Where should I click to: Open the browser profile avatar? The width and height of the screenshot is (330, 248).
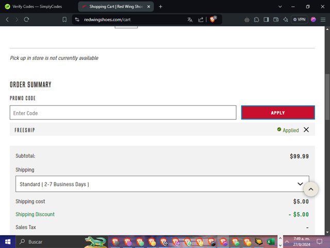313,20
